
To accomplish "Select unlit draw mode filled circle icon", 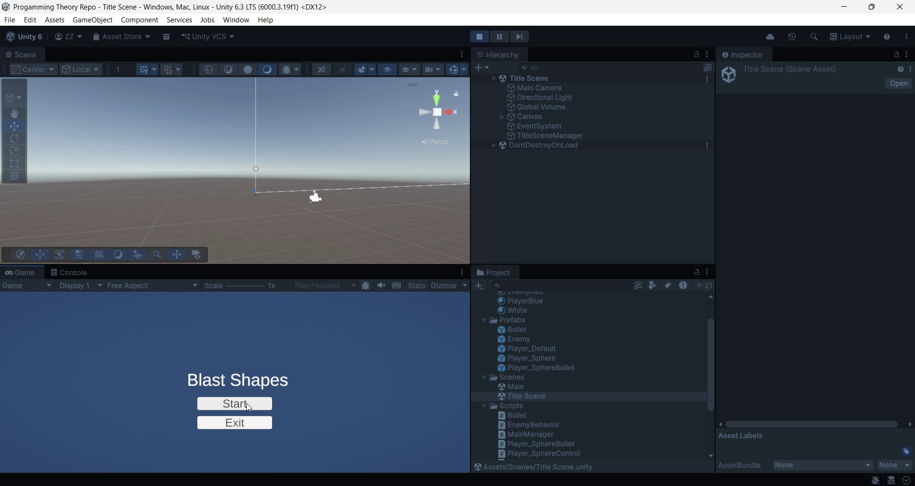I will pyautogui.click(x=248, y=70).
